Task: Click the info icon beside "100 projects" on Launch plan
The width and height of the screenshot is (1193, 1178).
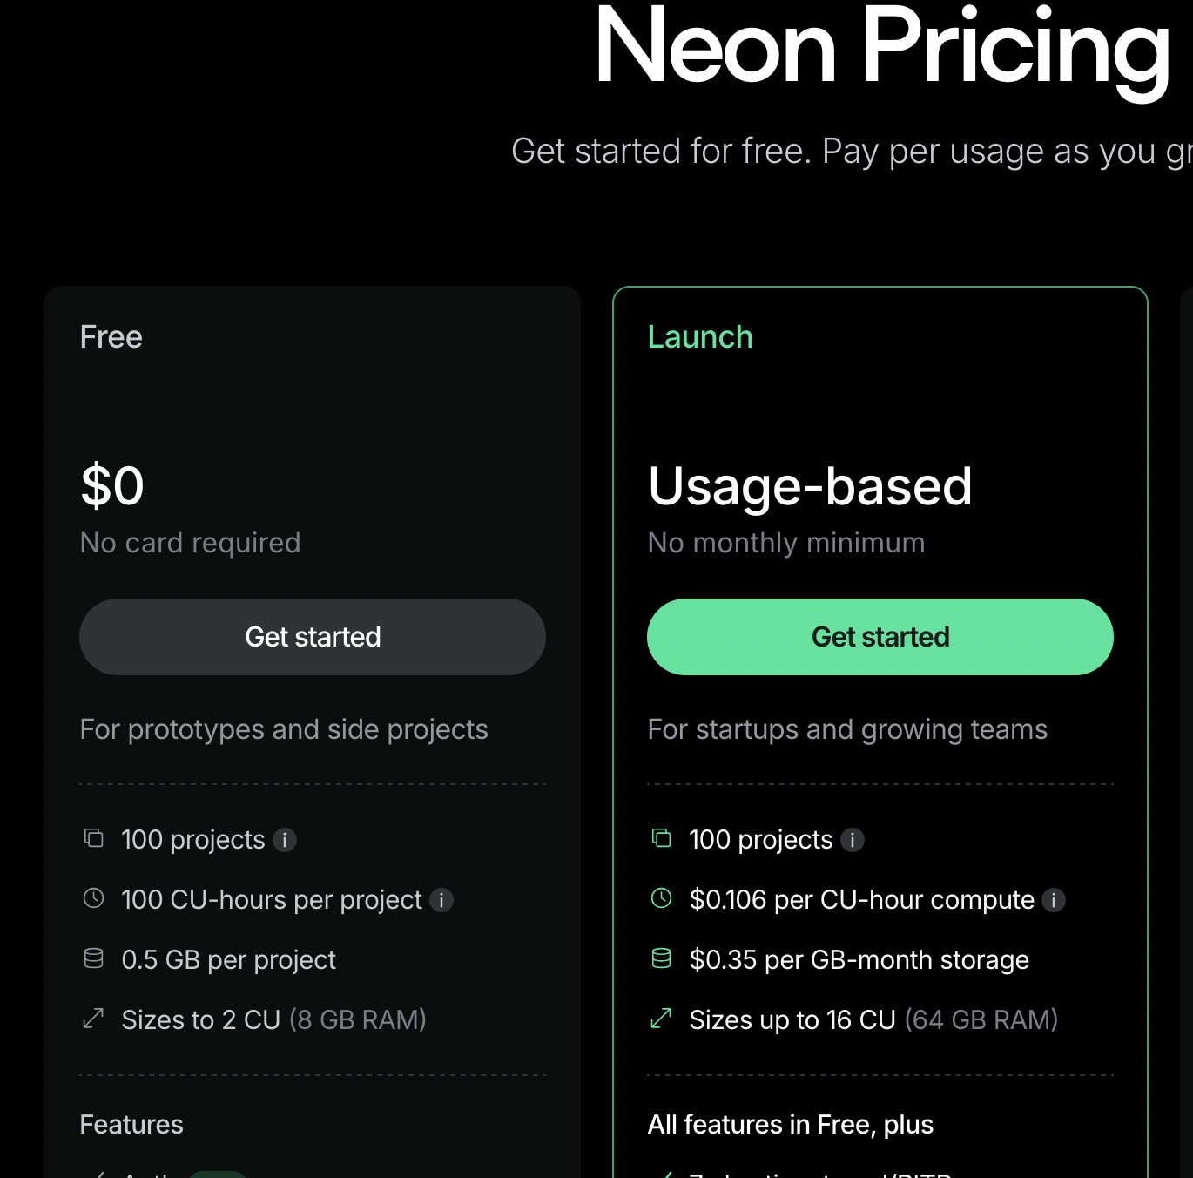Action: 854,840
